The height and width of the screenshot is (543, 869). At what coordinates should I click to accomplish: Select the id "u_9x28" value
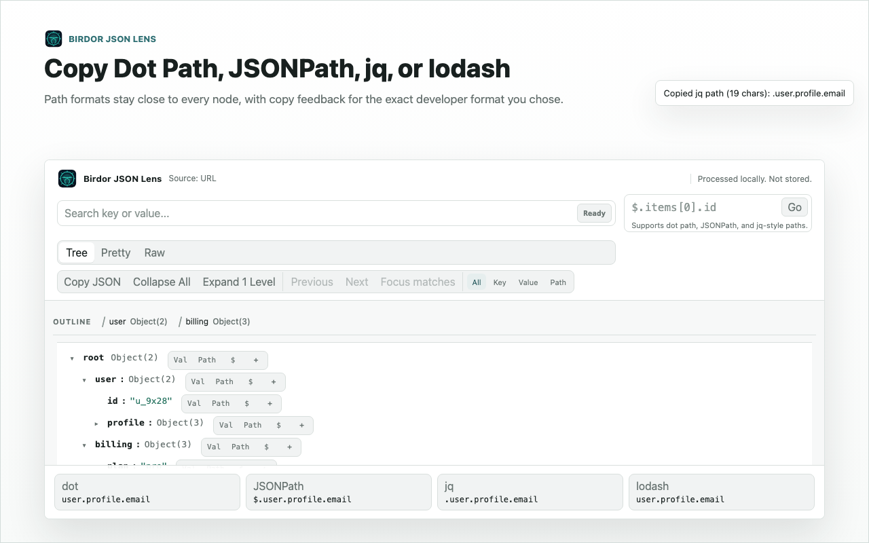[151, 401]
